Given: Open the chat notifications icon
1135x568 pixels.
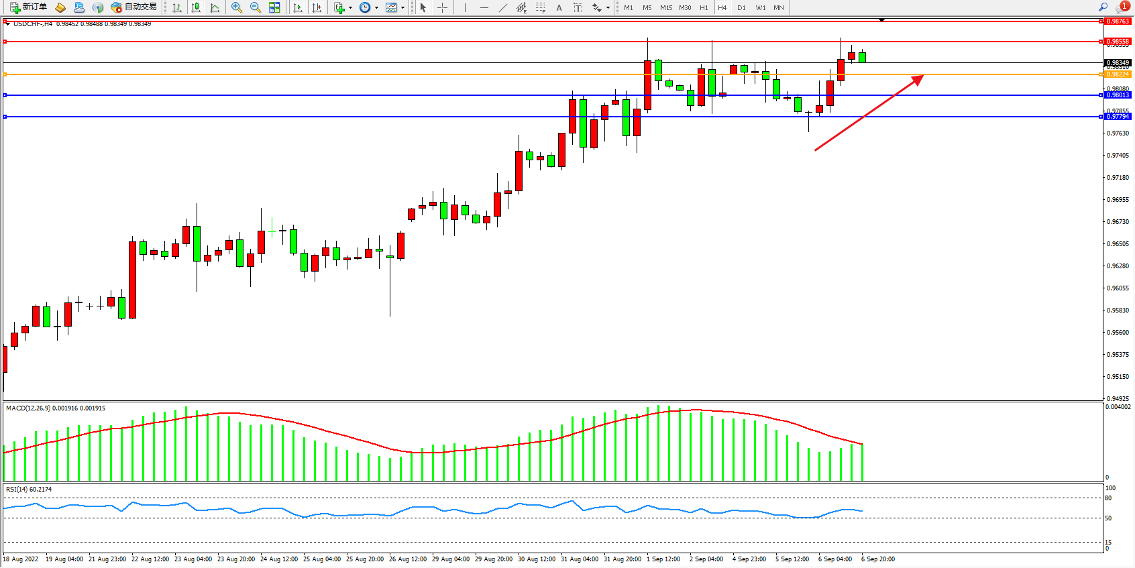Looking at the screenshot, I should (x=1121, y=7).
